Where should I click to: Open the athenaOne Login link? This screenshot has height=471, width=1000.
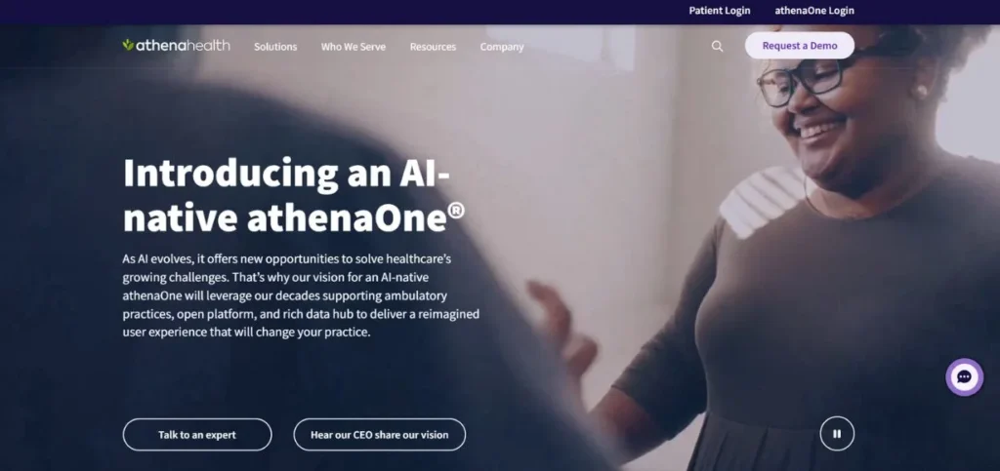point(813,11)
